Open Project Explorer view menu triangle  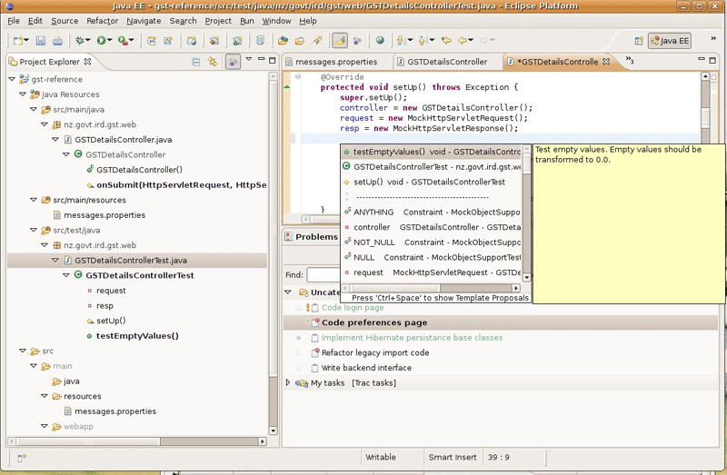pos(249,59)
